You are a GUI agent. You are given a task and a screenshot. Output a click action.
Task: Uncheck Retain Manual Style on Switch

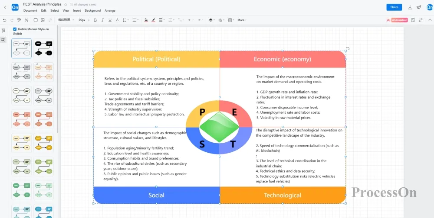[15, 29]
